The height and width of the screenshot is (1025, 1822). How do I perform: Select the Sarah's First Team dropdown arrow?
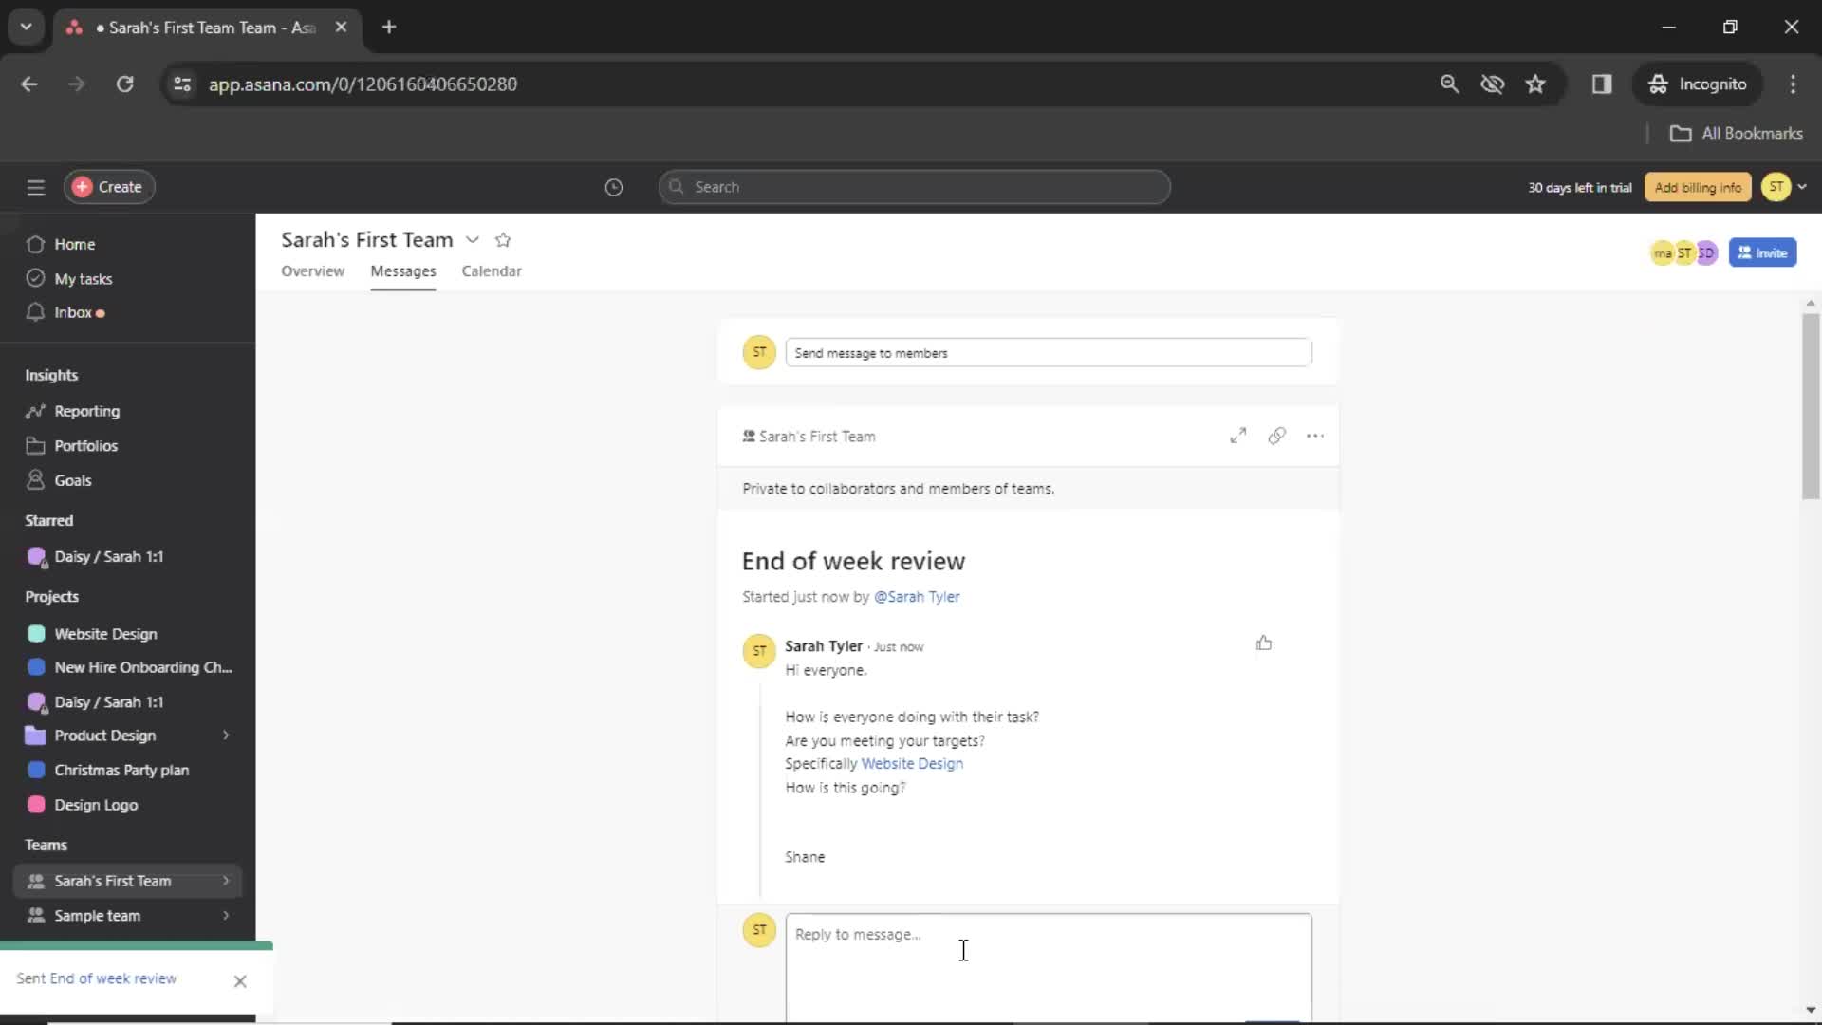pyautogui.click(x=472, y=239)
